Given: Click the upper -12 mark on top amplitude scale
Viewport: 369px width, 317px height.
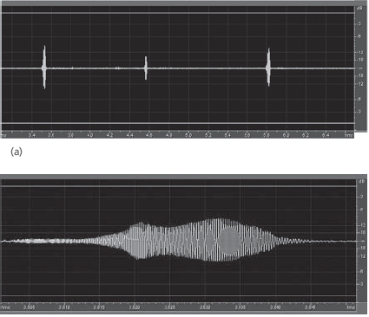Looking at the screenshot, I should coord(360,52).
